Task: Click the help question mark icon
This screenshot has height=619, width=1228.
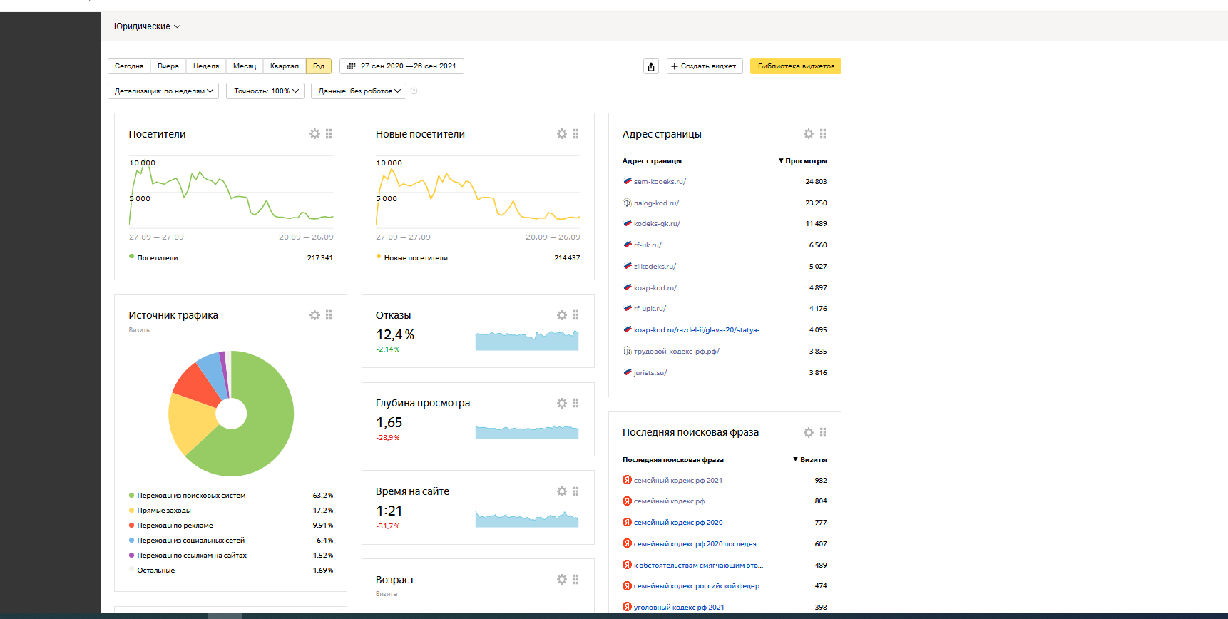Action: pyautogui.click(x=414, y=91)
